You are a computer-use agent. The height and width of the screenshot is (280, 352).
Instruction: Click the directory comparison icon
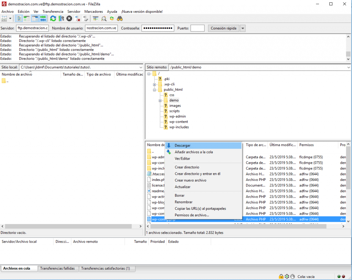[x=104, y=19]
